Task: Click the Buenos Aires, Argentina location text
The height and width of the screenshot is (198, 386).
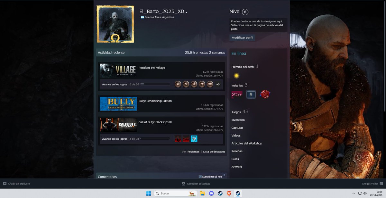Action: [160, 17]
